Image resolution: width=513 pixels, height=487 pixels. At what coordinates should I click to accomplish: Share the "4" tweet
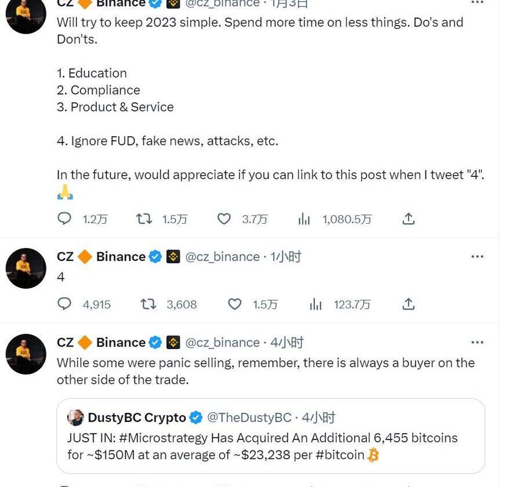(x=408, y=304)
